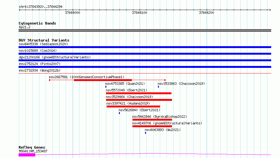Open the esv2731934 (Wong2012b) variant label
This screenshot has height=158, width=280.
pos(40,70)
